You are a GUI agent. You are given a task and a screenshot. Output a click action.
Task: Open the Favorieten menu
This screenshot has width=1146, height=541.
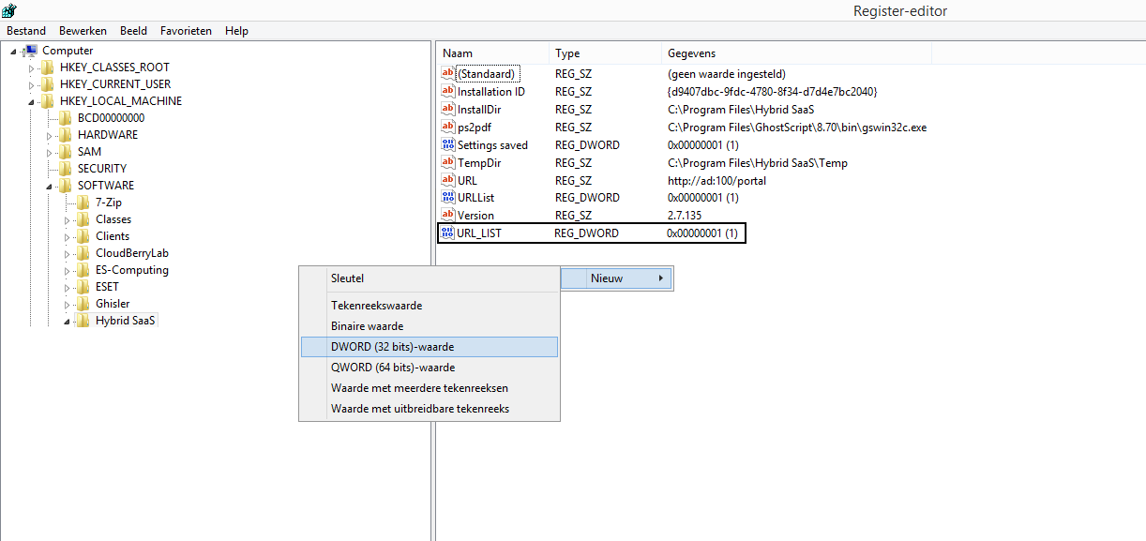point(186,31)
